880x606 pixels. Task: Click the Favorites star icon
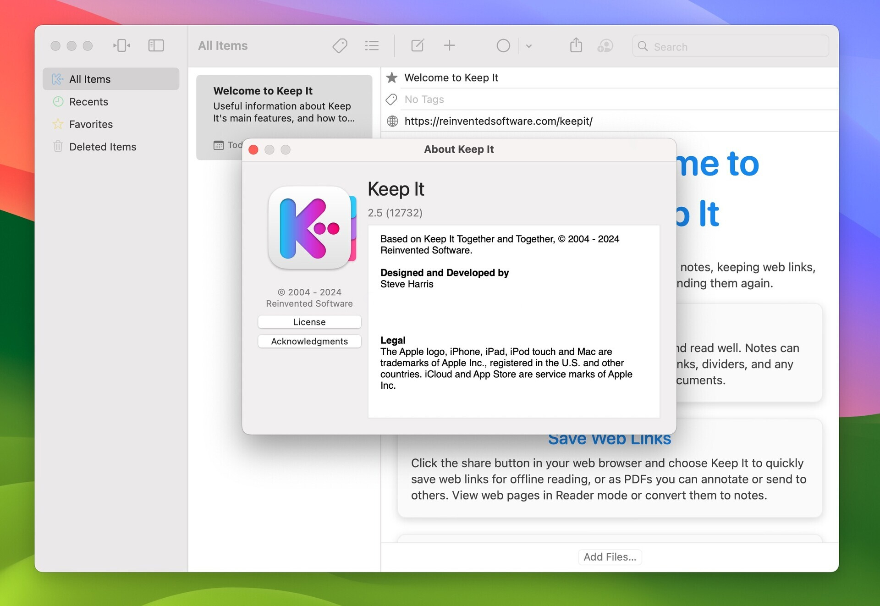tap(58, 124)
